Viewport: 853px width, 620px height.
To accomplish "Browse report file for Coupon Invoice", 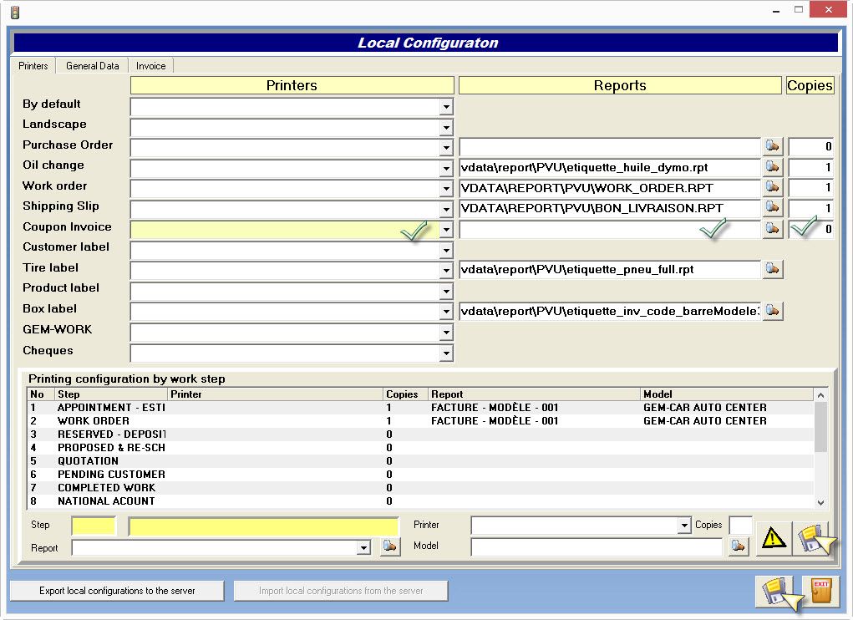I will 773,228.
